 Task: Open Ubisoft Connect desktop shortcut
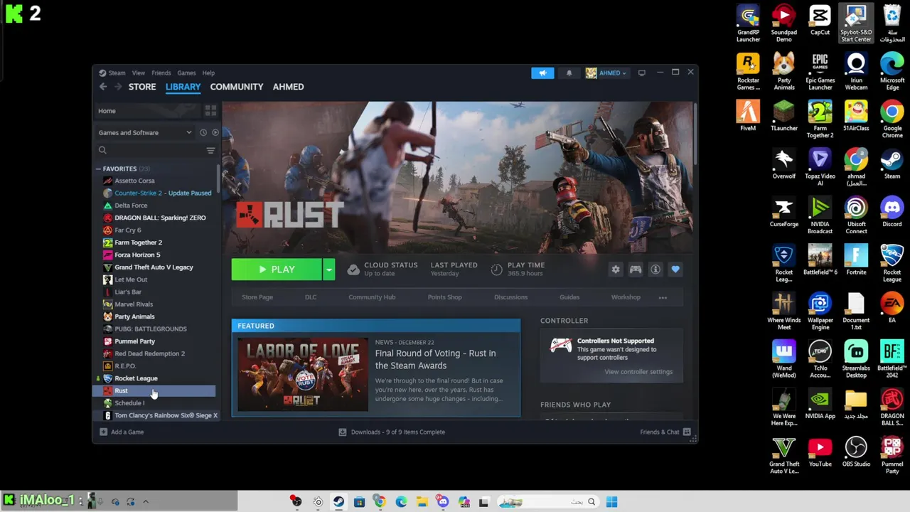(x=856, y=215)
